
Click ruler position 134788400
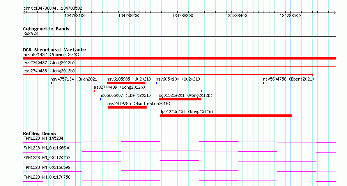click(x=236, y=16)
